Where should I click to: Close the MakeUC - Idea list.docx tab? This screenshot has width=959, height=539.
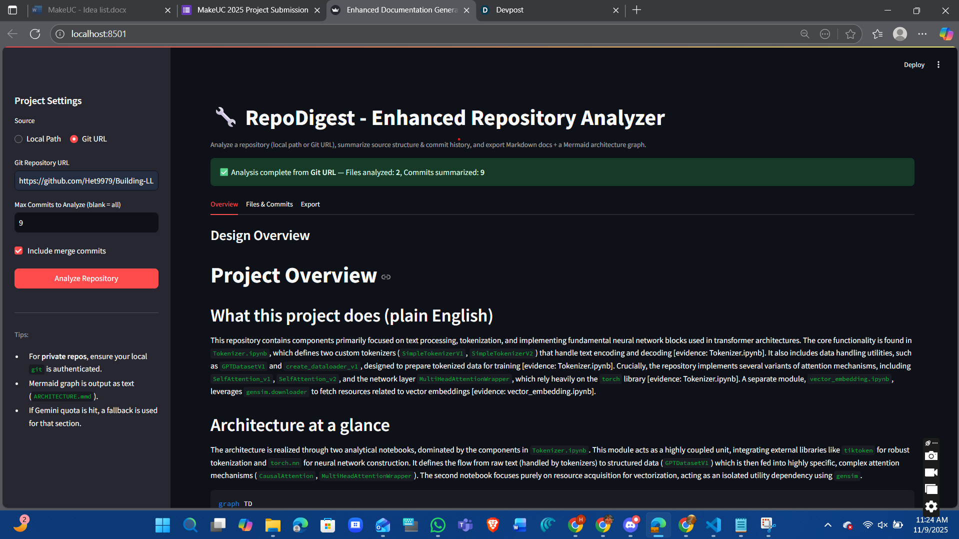[167, 10]
